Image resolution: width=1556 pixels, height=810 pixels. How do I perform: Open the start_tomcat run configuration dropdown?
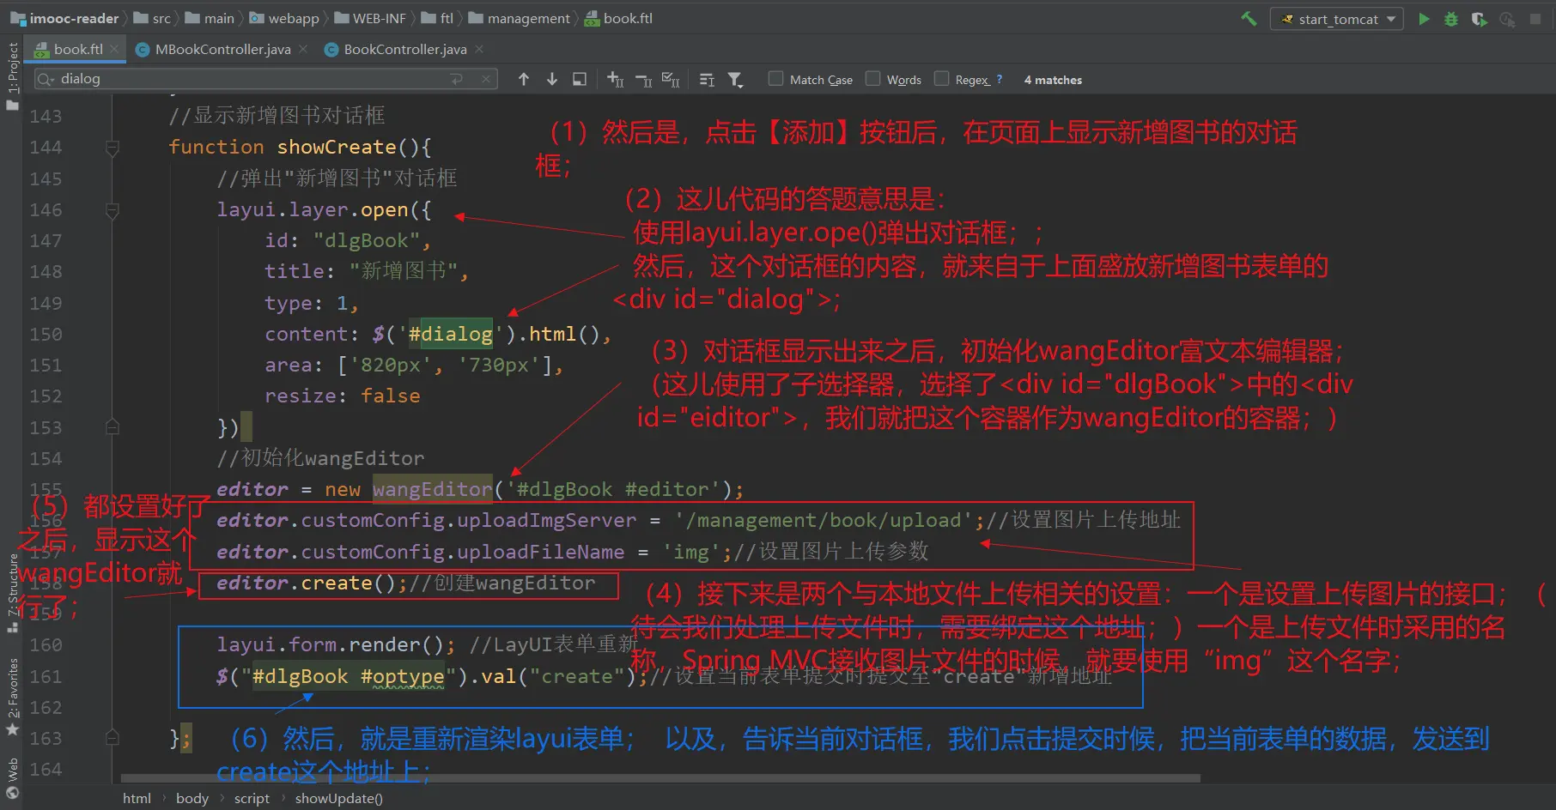[1337, 19]
